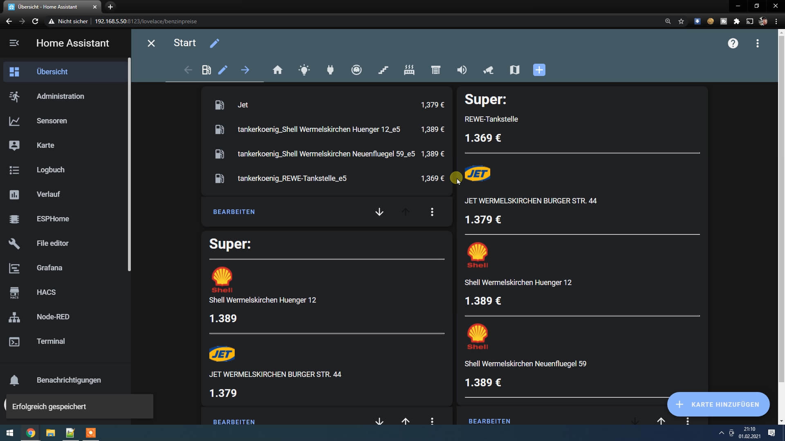Open left Super card three-dot menu
Image resolution: width=785 pixels, height=441 pixels.
click(432, 421)
